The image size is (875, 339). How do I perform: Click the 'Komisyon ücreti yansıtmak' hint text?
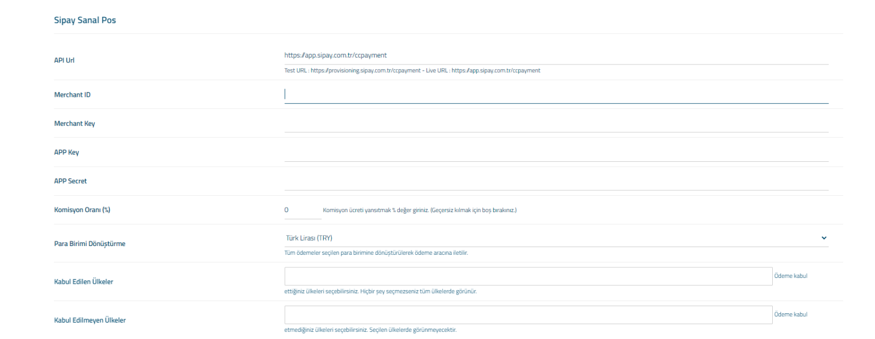419,210
